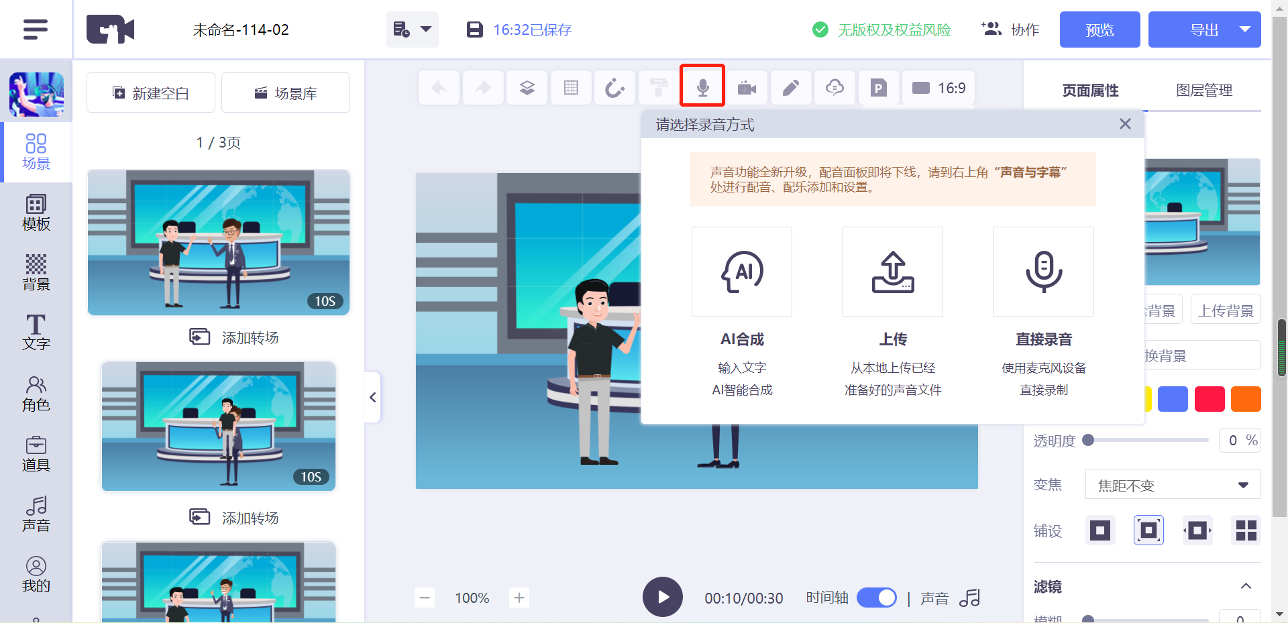Click the opacity percentage input field

coord(1240,440)
